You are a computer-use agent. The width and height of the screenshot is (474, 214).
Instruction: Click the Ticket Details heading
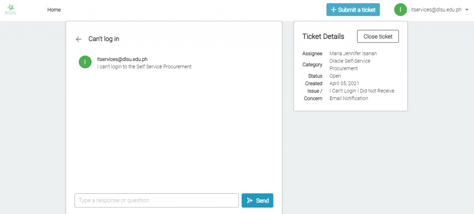[x=323, y=37]
